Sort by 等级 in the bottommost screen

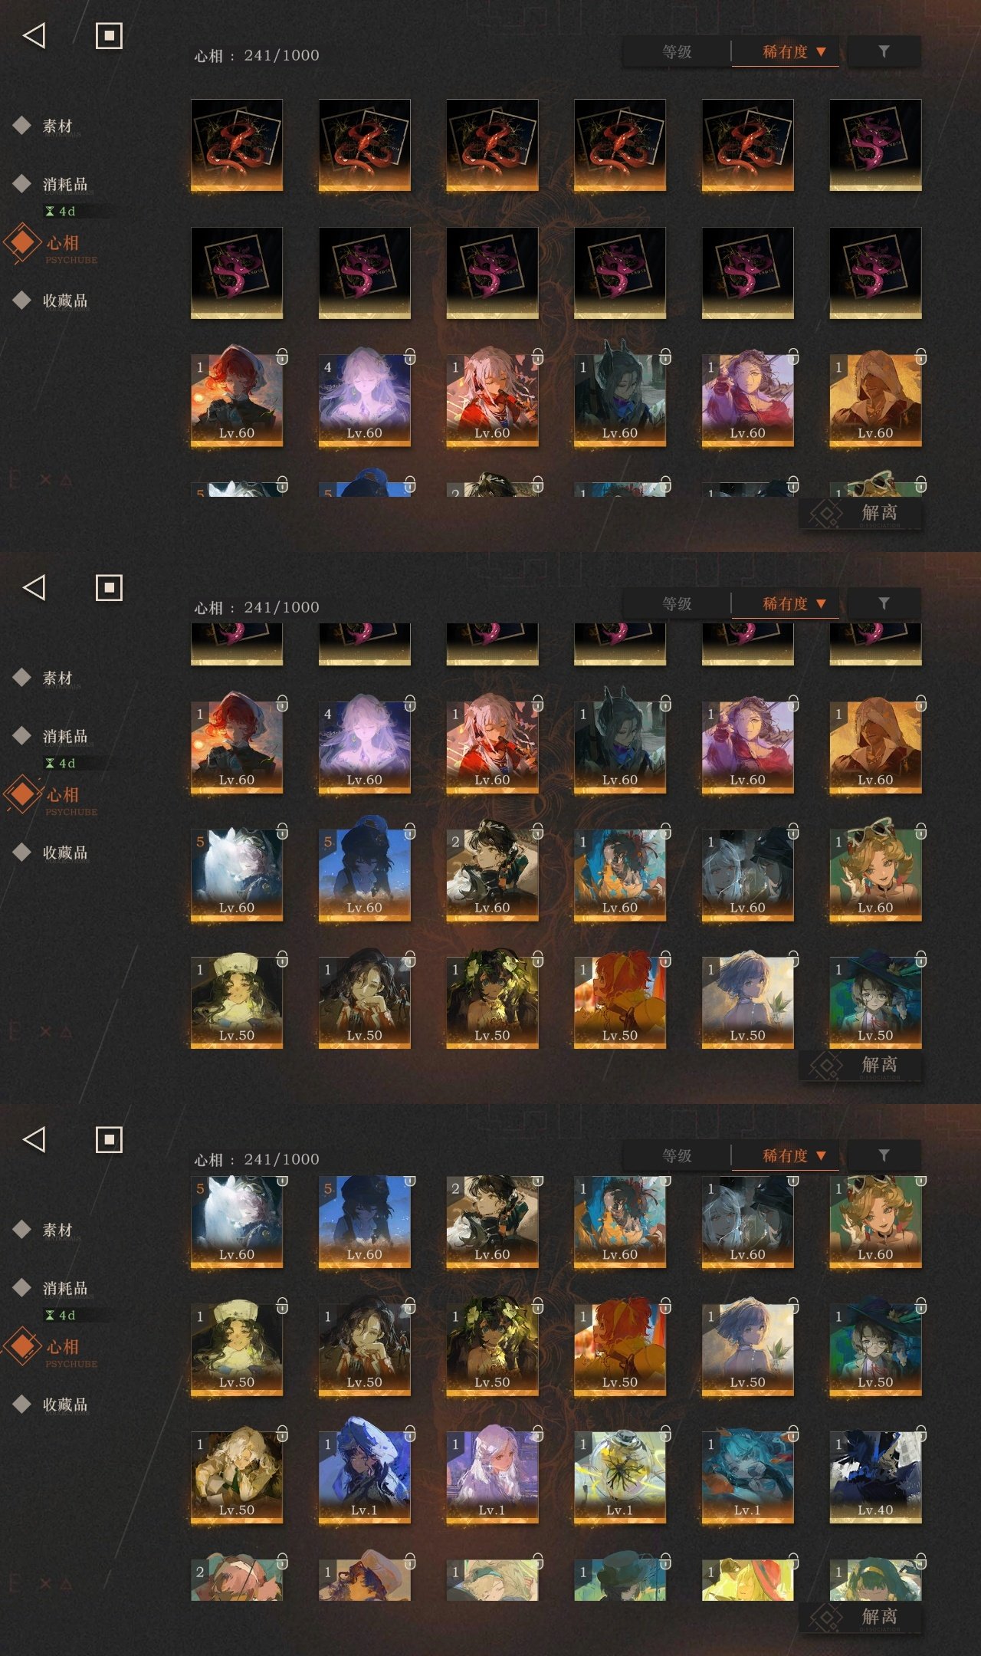[677, 1155]
